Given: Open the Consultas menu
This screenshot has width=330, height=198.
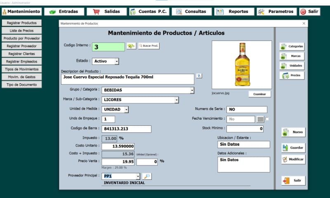Looking at the screenshot, I should 192,12.
